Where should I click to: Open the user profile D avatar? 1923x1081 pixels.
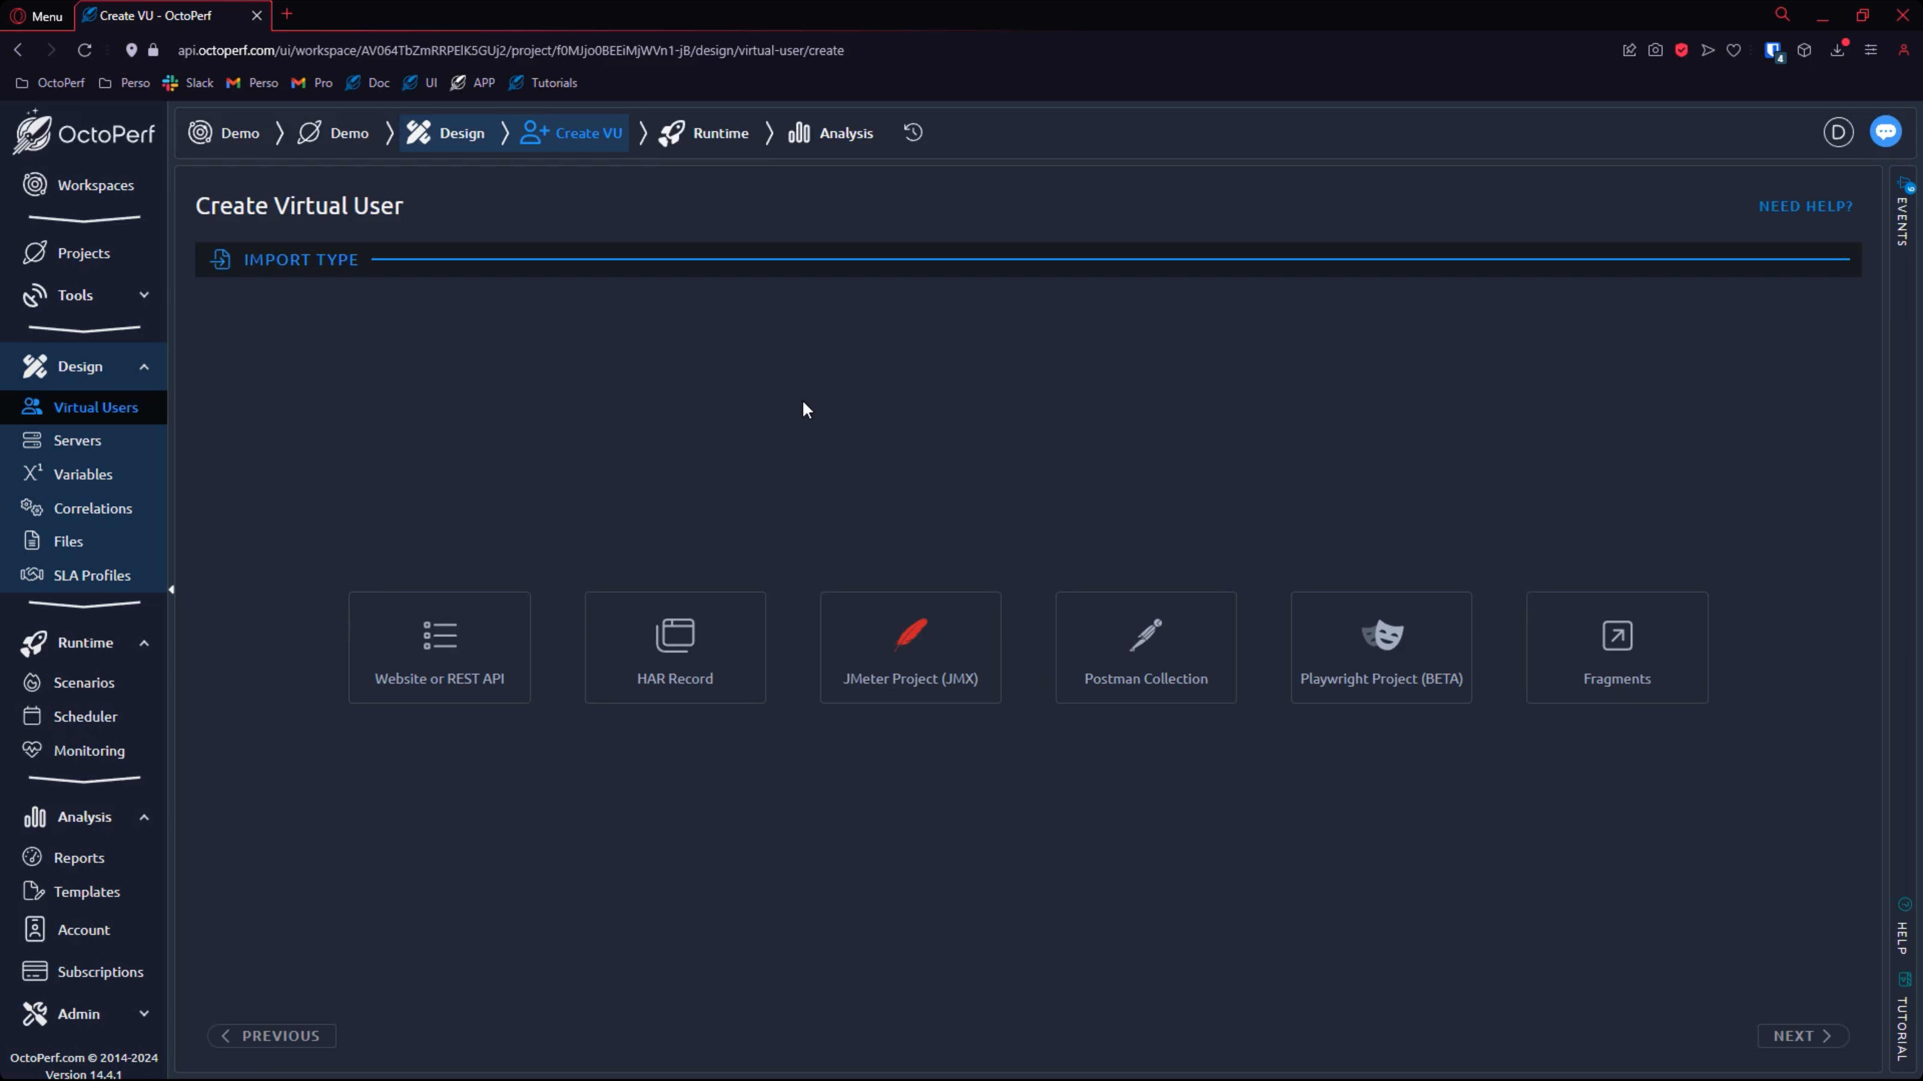point(1838,133)
